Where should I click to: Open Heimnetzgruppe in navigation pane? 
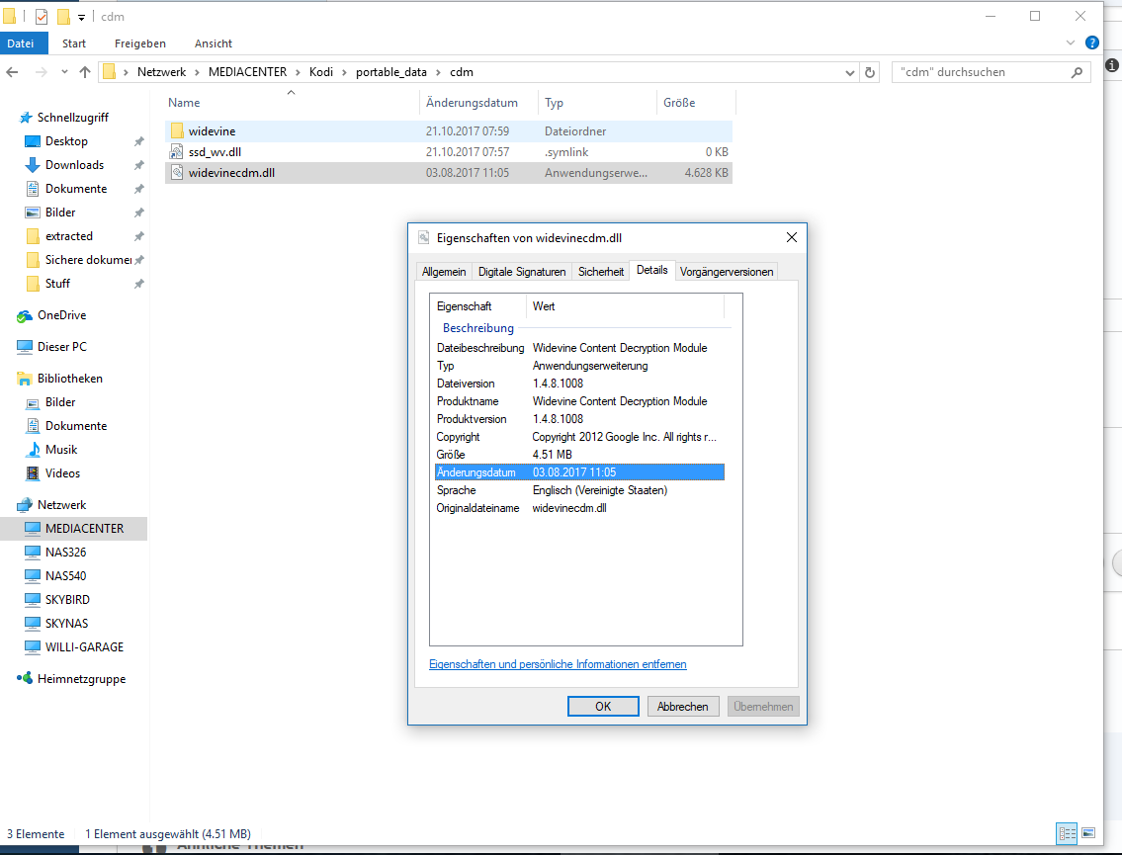(x=81, y=679)
